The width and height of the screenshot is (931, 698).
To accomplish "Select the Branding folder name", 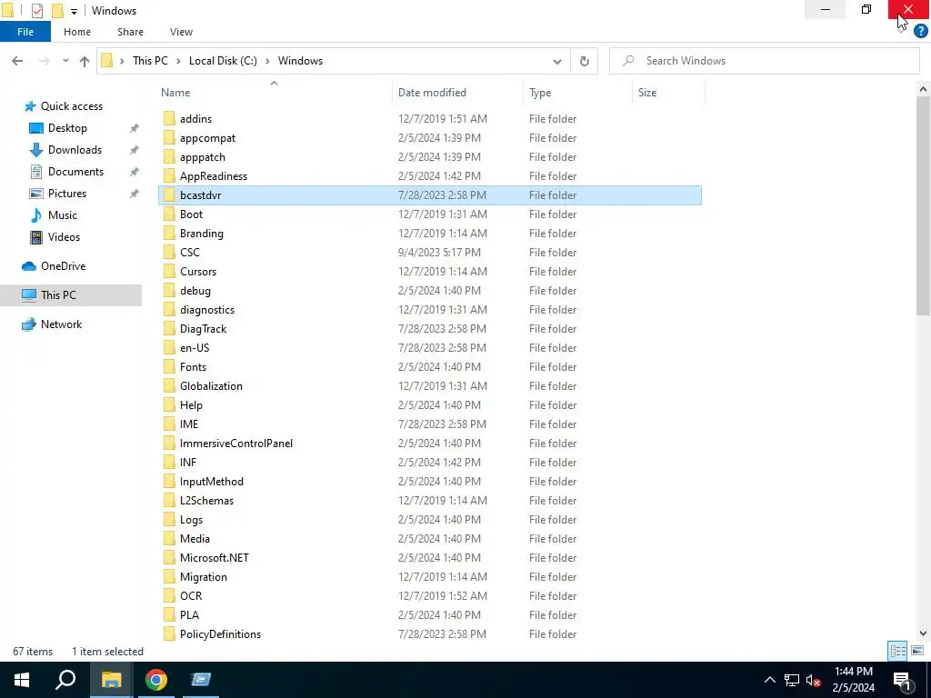I will pos(202,234).
